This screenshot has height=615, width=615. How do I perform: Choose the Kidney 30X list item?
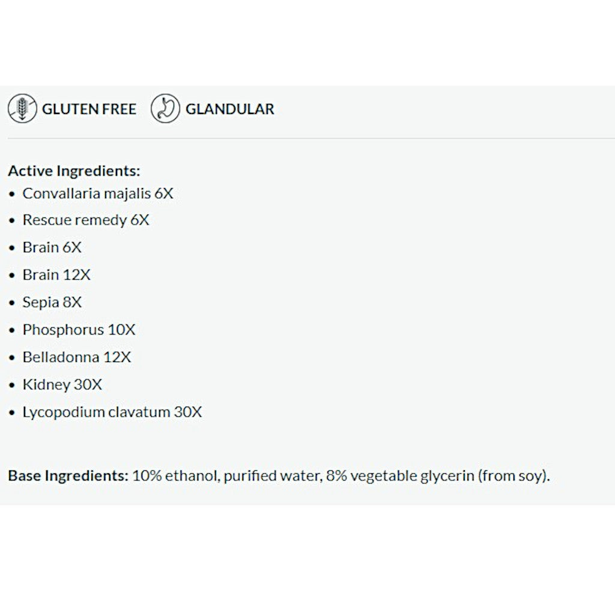coord(62,384)
